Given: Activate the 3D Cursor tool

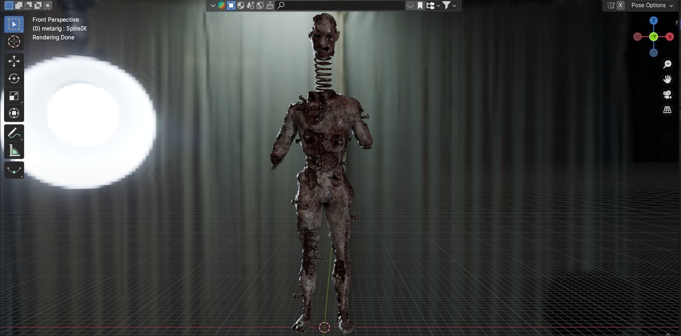Looking at the screenshot, I should tap(14, 41).
